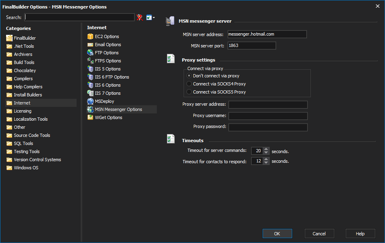Click the Cancel button

pyautogui.click(x=319, y=233)
